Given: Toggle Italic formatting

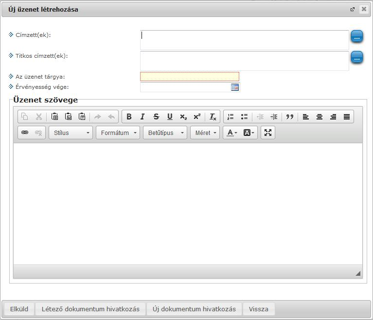Looking at the screenshot, I should 142,117.
